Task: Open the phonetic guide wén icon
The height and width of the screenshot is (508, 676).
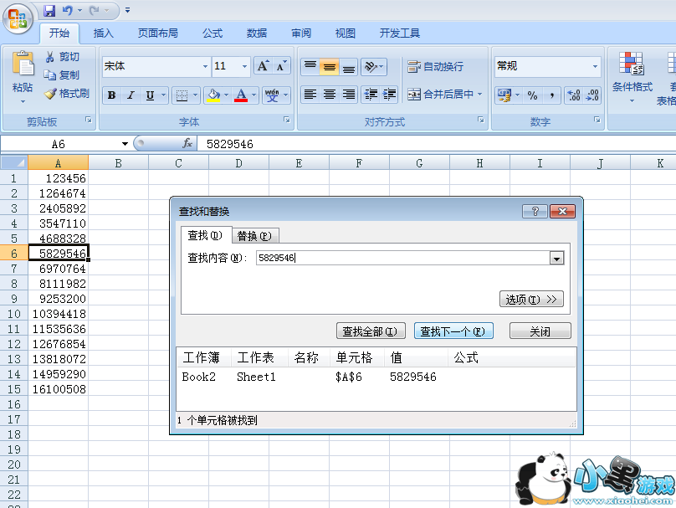Action: click(272, 95)
